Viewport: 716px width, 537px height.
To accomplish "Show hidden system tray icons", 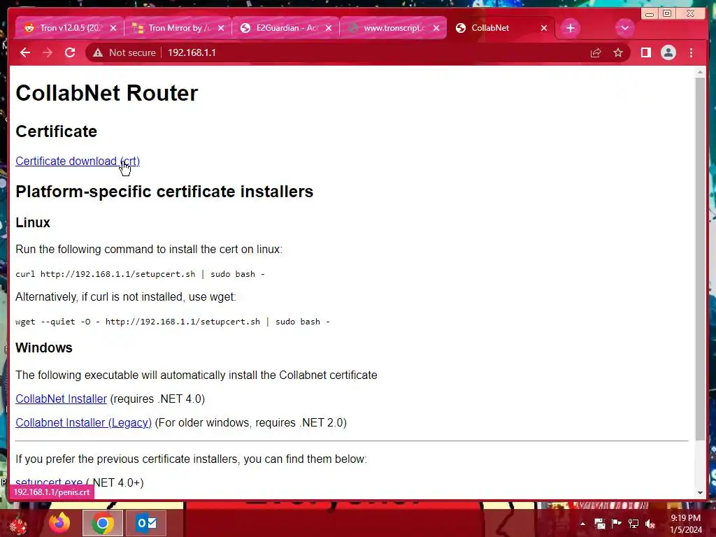I will [582, 524].
